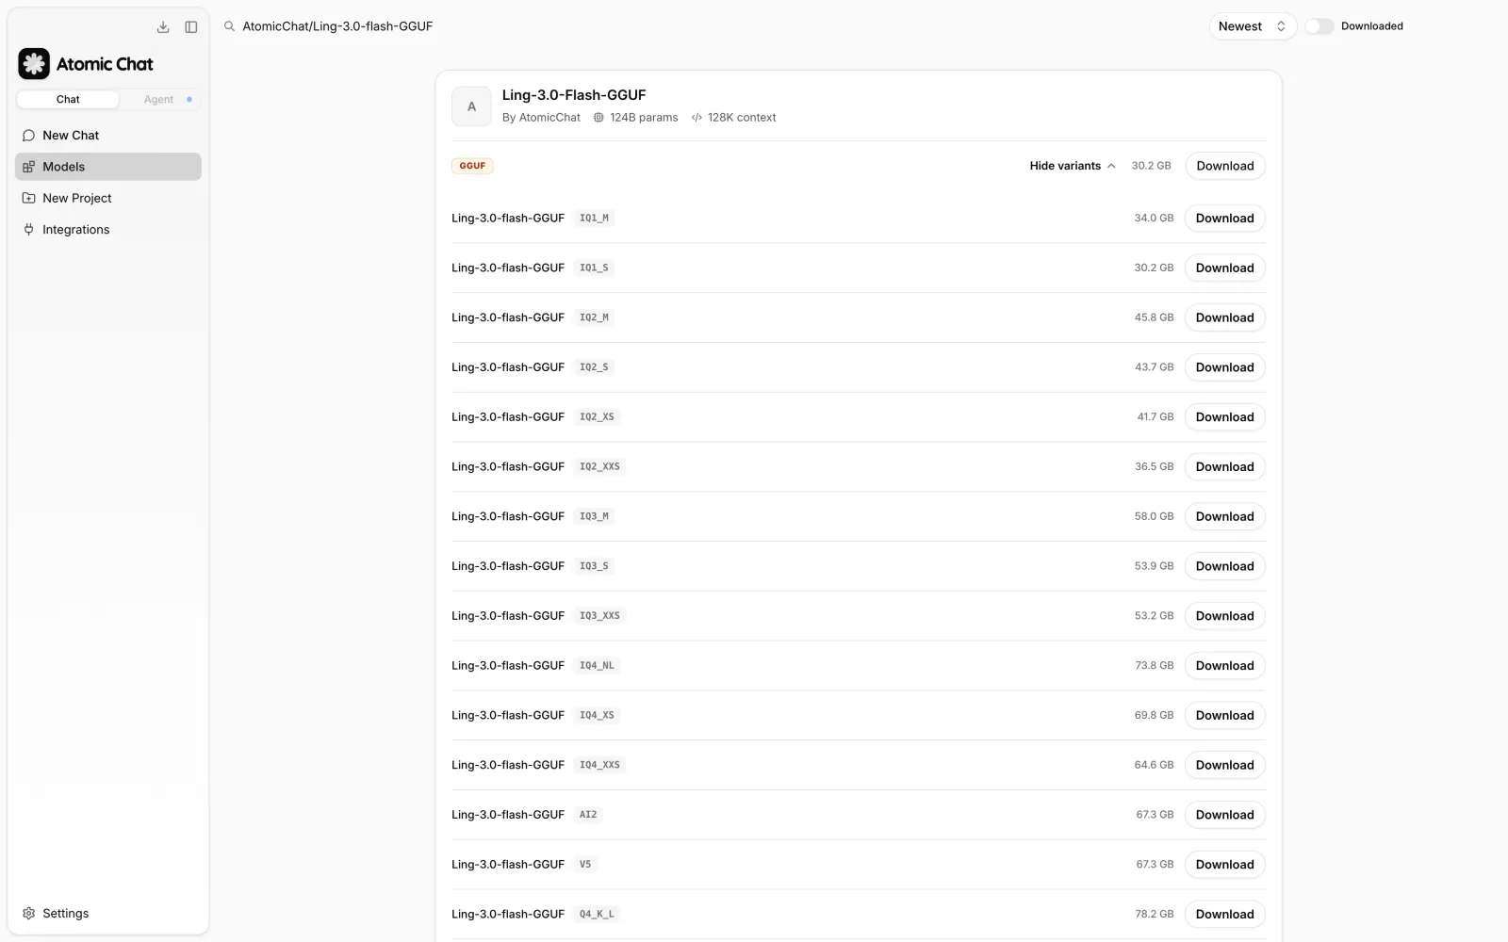Click the context code-brackets icon
Viewport: 1508px width, 942px height.
(x=697, y=118)
